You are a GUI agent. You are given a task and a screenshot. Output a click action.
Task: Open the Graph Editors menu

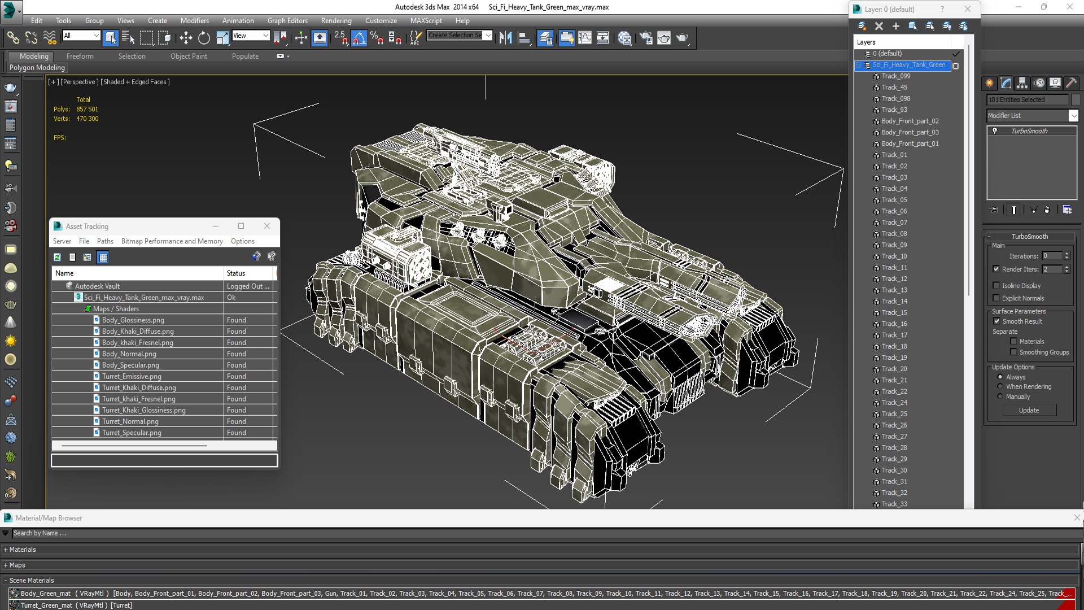[x=287, y=20]
